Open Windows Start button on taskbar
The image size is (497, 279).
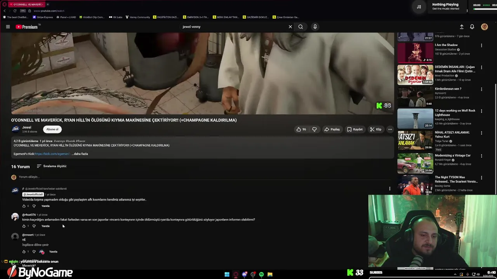coord(227,274)
